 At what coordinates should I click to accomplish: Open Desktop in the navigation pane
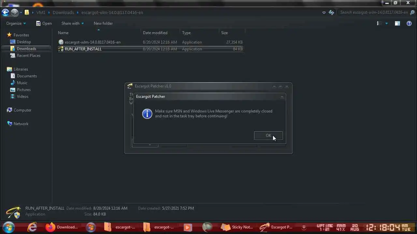tap(24, 42)
